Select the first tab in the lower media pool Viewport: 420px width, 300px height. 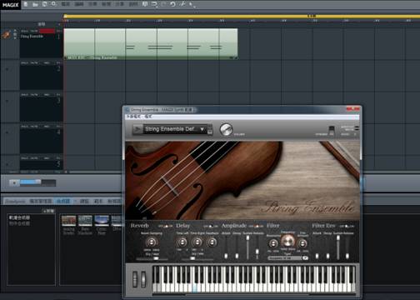[x=15, y=201]
